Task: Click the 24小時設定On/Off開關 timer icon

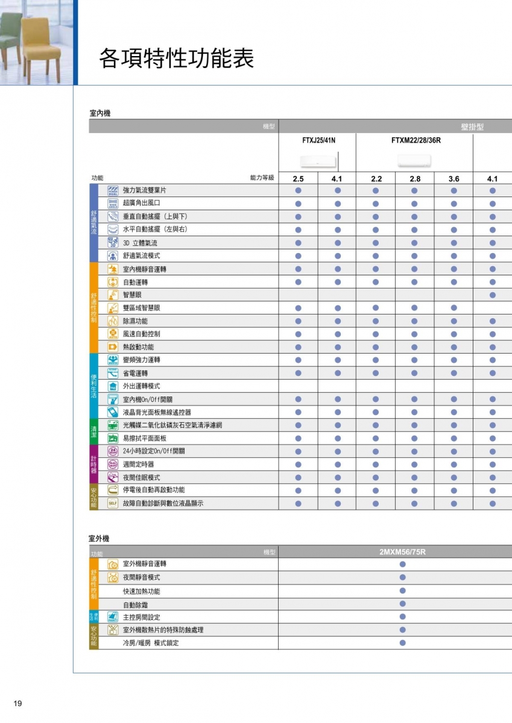Action: click(113, 451)
